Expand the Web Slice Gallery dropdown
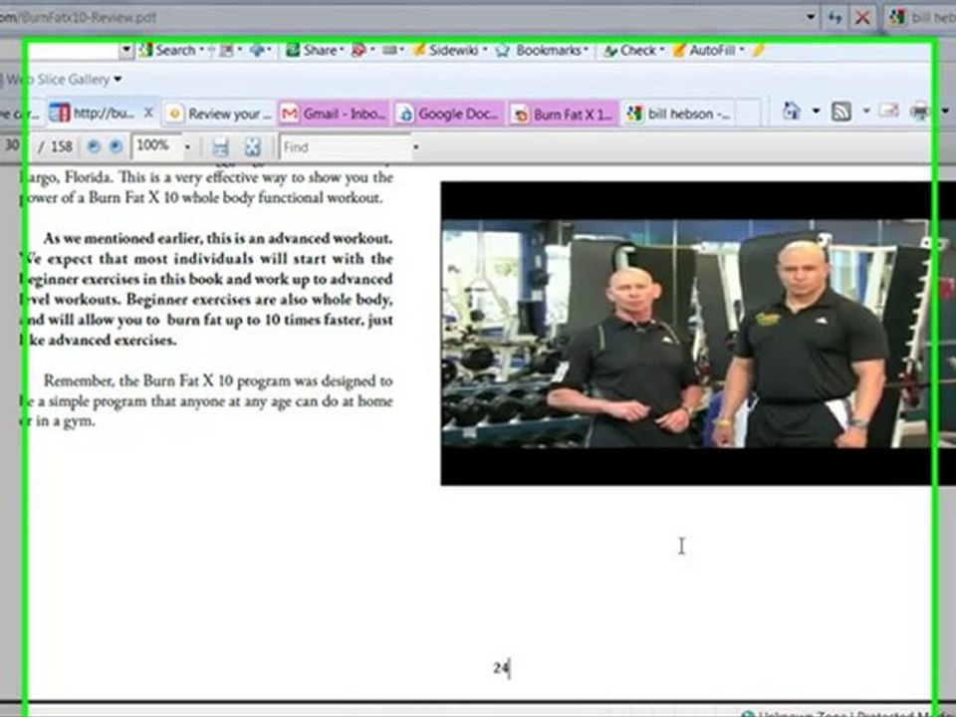The width and height of the screenshot is (956, 717). click(x=118, y=80)
